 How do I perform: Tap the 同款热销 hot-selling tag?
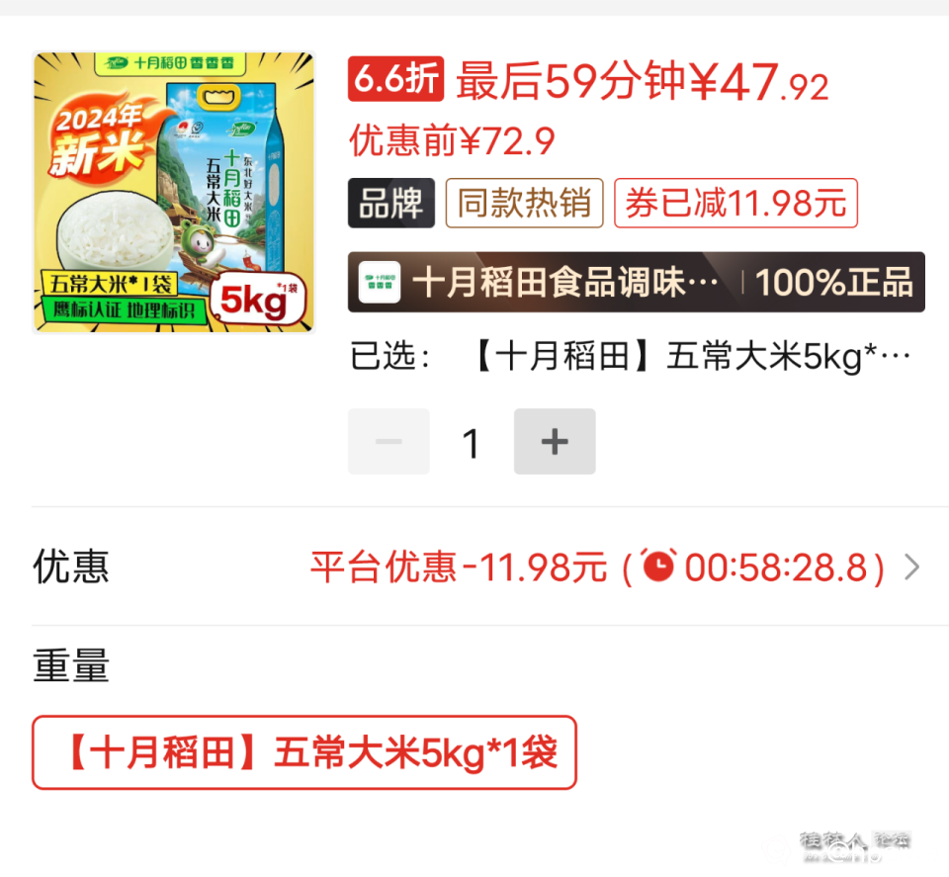524,203
